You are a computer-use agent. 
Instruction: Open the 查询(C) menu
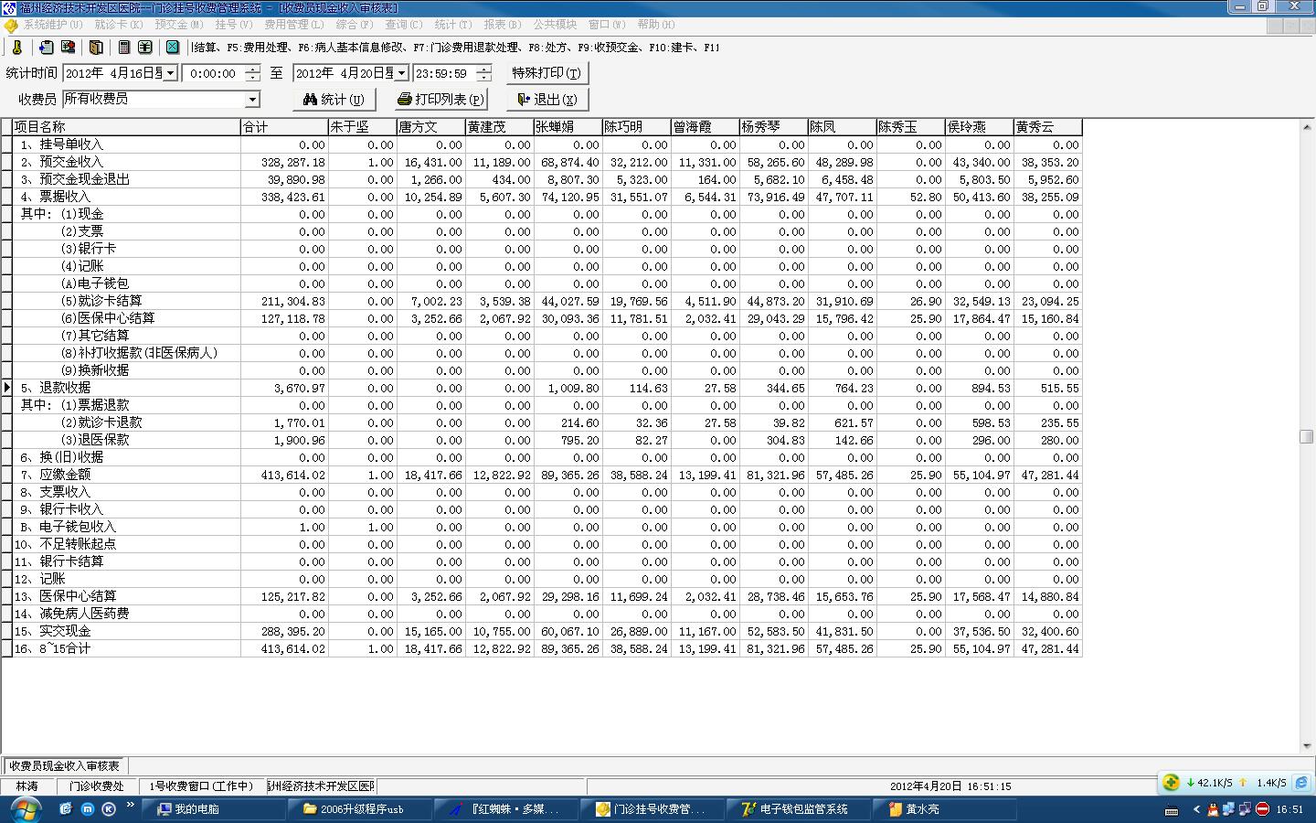[x=403, y=25]
